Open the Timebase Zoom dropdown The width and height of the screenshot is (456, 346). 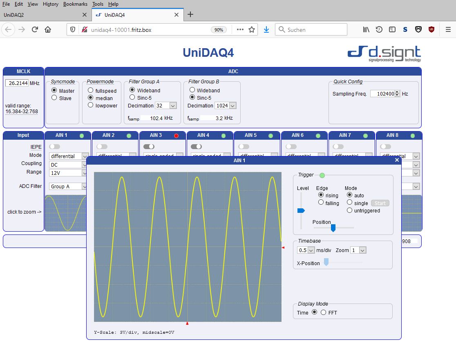358,250
